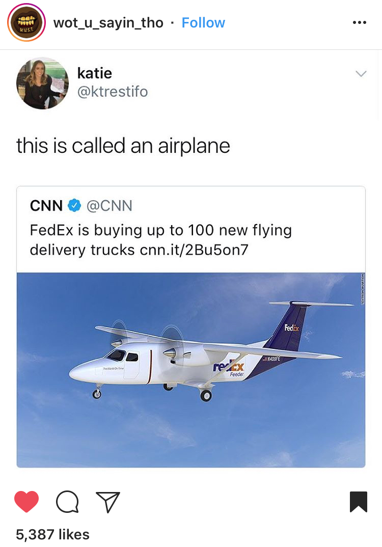Viewport: 382px width, 547px height.
Task: Follow the wot_u_sayin_tho account
Action: (203, 23)
